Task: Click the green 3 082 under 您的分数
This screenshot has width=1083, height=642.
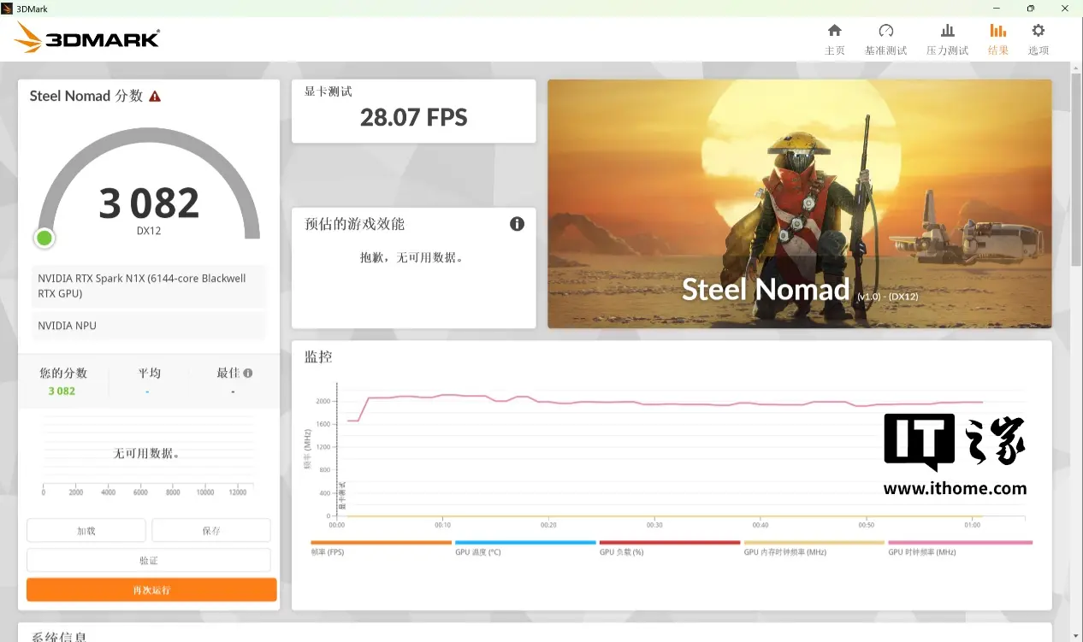Action: [x=62, y=391]
